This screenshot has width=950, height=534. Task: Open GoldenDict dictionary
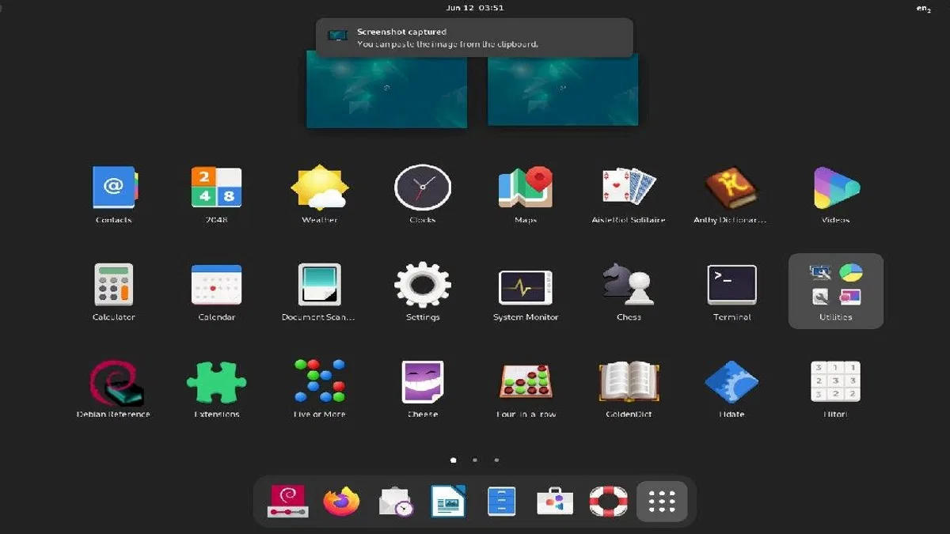(x=629, y=388)
